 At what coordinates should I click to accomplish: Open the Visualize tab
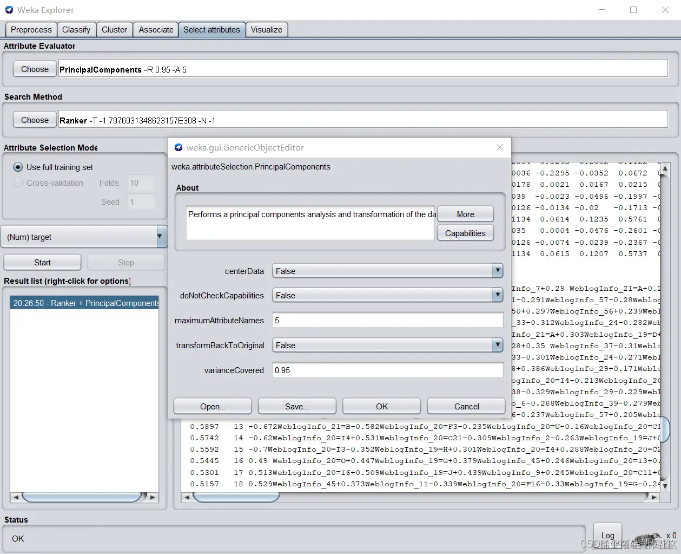click(x=267, y=30)
